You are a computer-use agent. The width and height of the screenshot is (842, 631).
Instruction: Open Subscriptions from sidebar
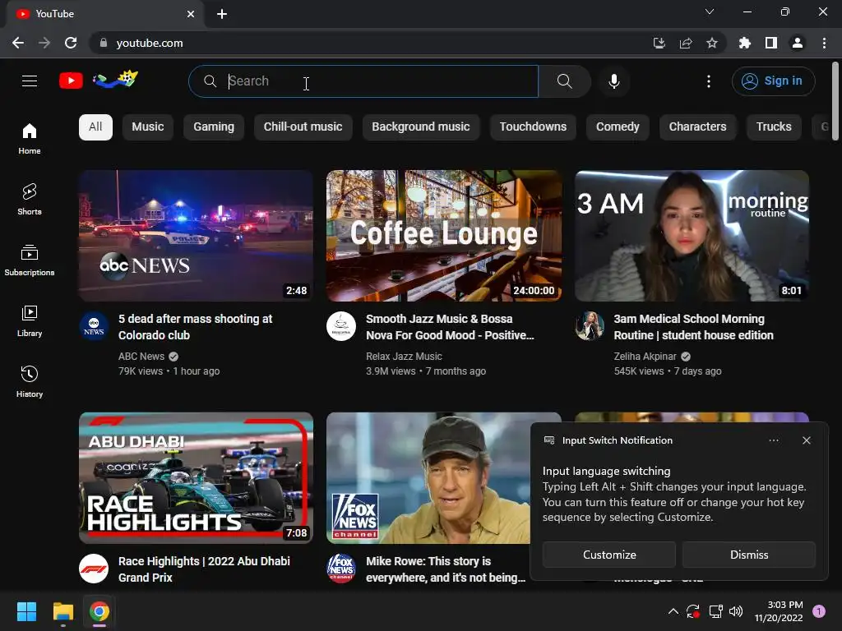[x=30, y=260]
